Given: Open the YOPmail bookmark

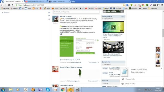Looking at the screenshot, I should pyautogui.click(x=117, y=8).
